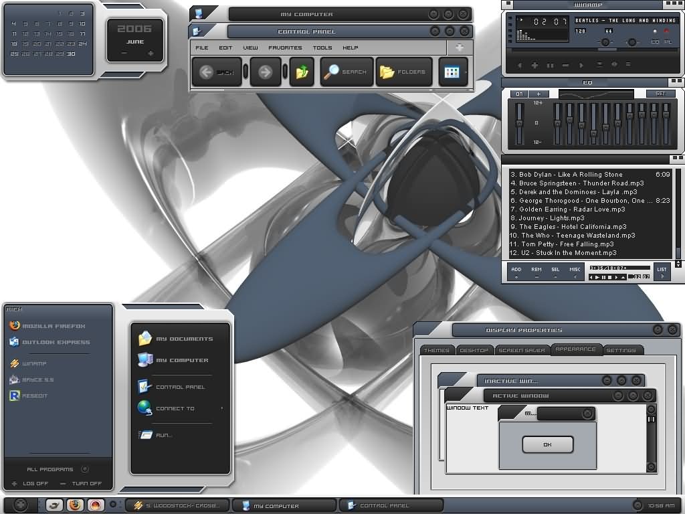Click the OK button in preview dialog
685x514 pixels.
547,444
